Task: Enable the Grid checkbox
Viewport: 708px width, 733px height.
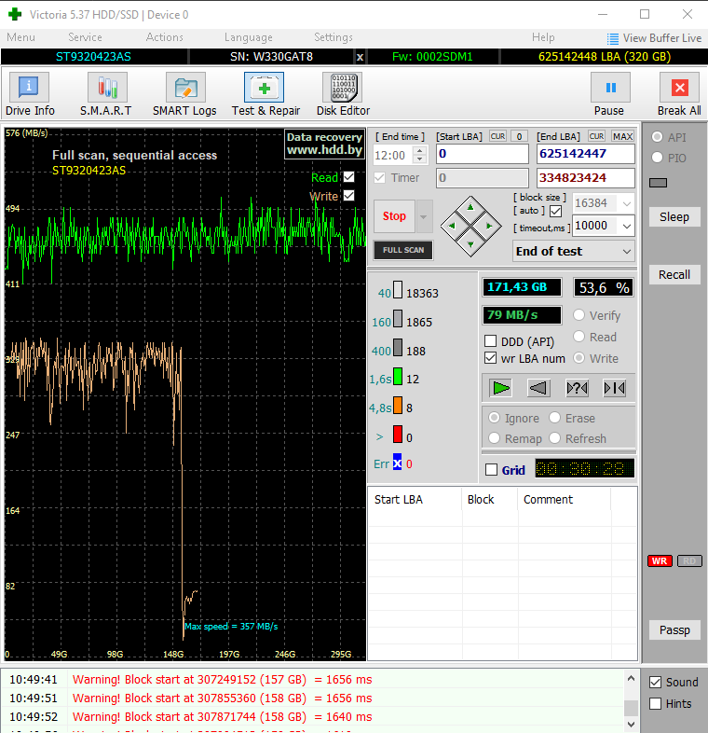Action: click(x=492, y=470)
